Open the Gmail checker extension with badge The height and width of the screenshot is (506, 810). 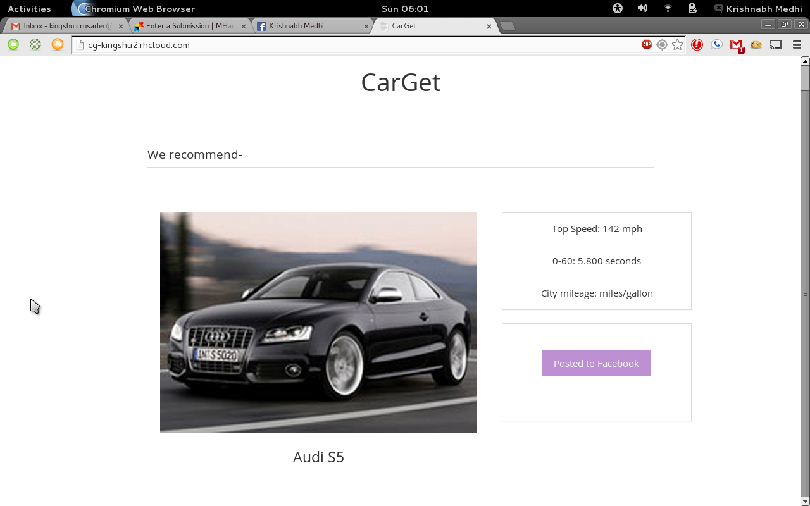(x=736, y=45)
